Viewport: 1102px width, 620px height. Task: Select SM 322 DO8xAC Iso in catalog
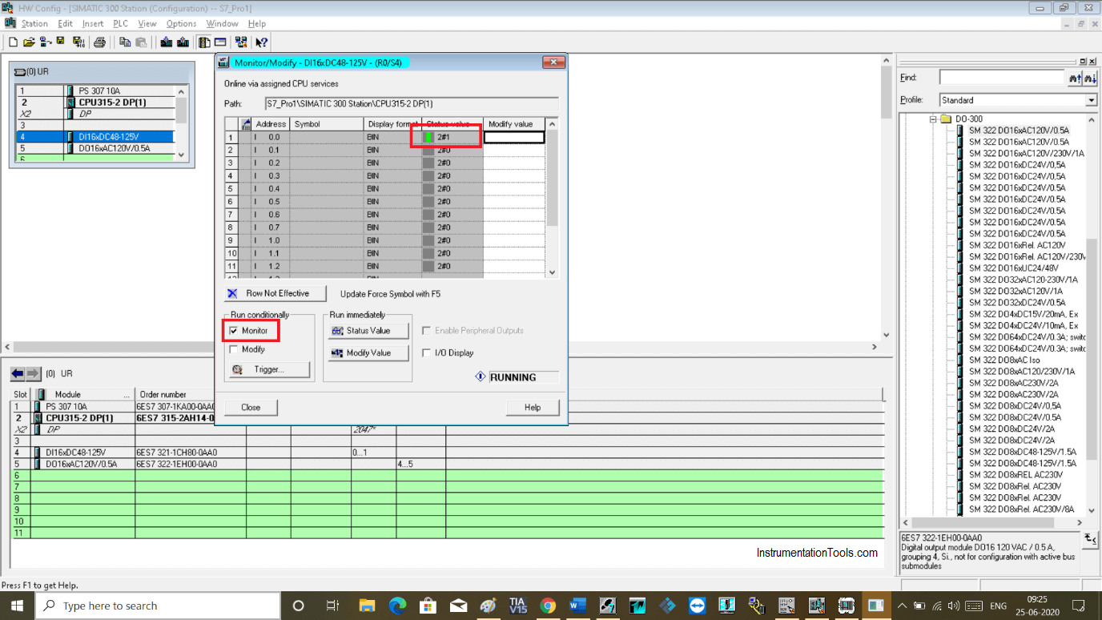click(x=1003, y=360)
